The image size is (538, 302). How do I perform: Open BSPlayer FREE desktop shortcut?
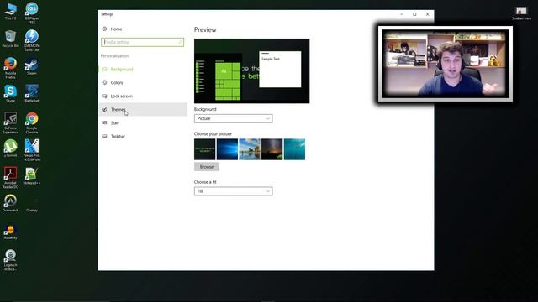tap(32, 13)
